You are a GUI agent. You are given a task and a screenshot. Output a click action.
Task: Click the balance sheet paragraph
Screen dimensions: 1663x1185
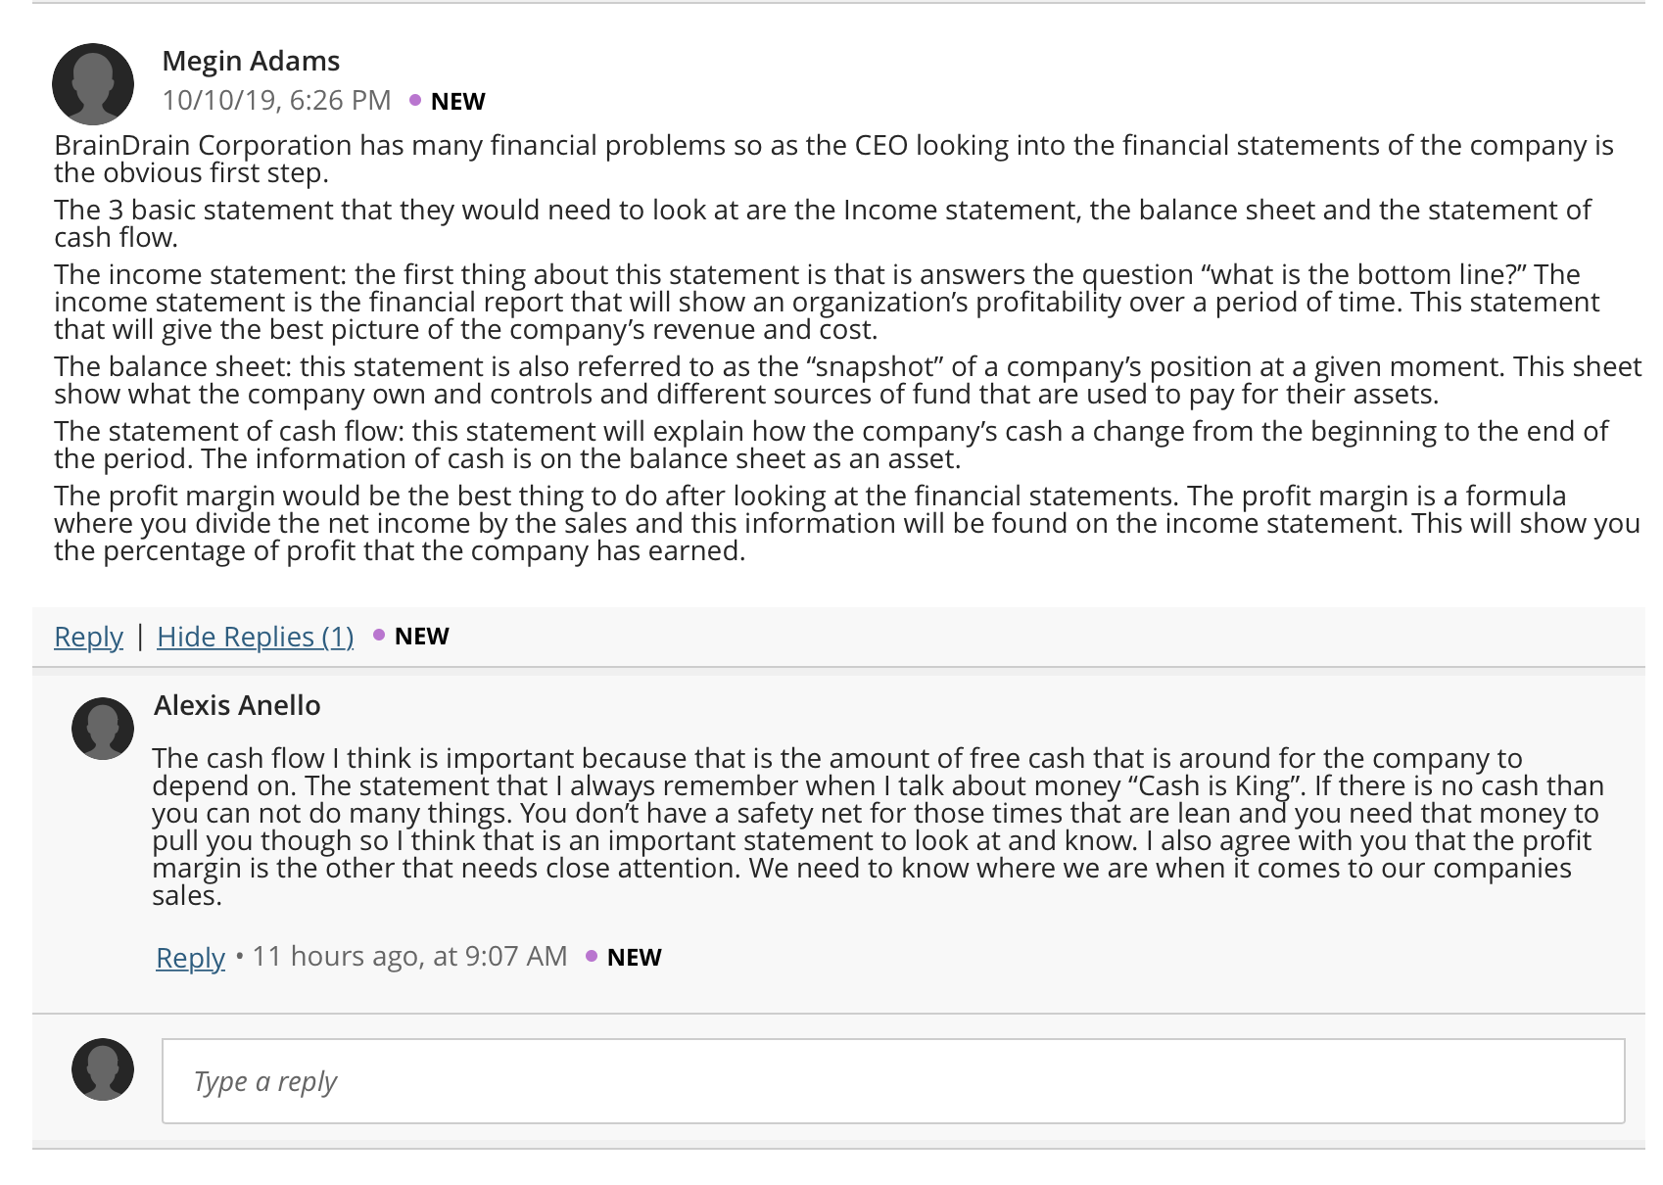coord(847,380)
